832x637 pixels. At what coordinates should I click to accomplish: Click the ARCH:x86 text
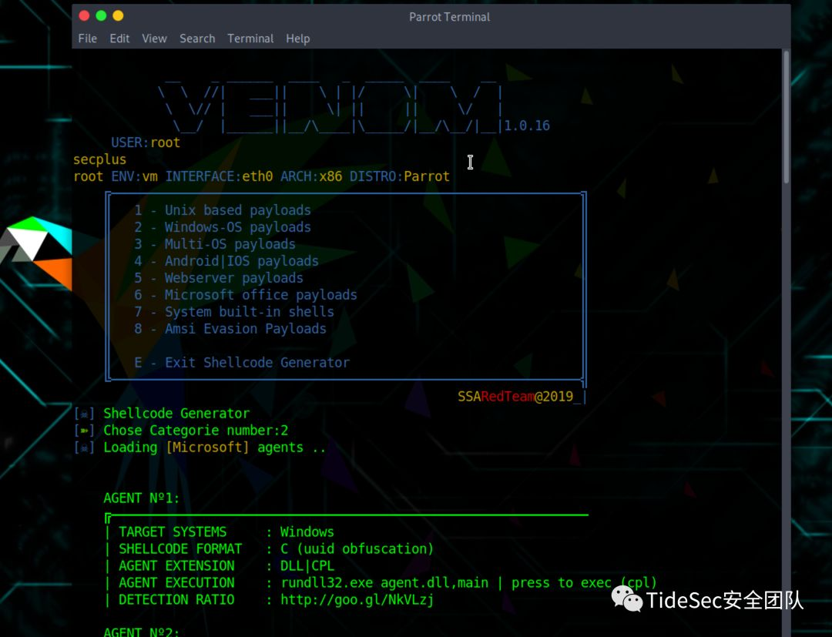tap(311, 176)
